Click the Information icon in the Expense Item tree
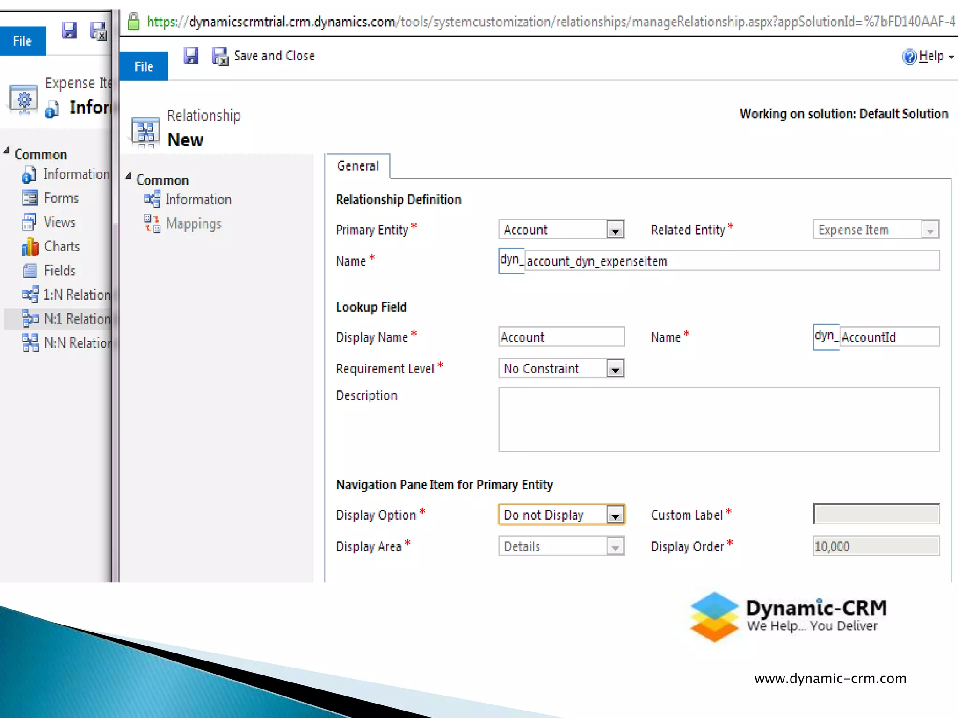 coord(29,175)
